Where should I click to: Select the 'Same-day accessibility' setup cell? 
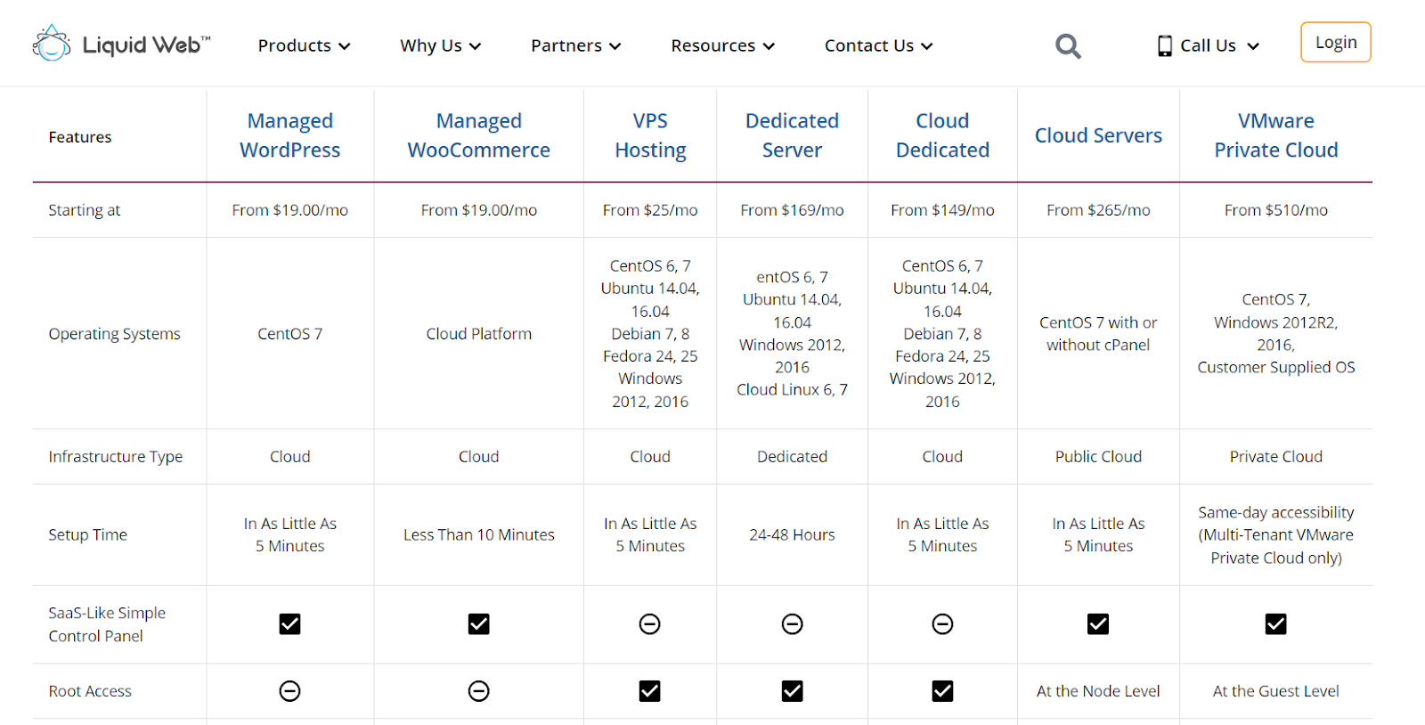(x=1276, y=535)
